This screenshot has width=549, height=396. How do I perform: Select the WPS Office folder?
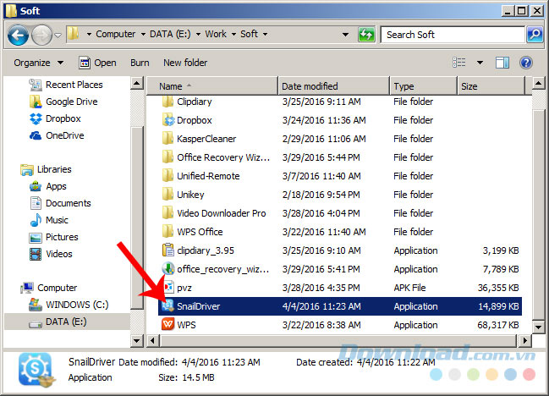tap(200, 232)
